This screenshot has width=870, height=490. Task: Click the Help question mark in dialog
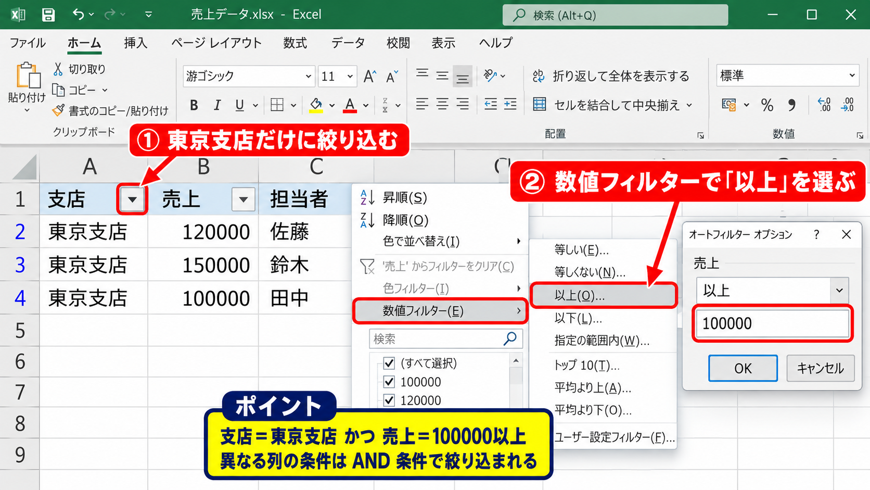[816, 234]
